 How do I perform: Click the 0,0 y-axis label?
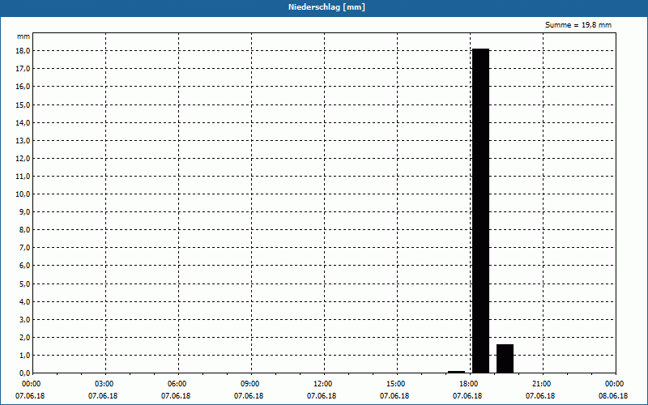(x=25, y=373)
